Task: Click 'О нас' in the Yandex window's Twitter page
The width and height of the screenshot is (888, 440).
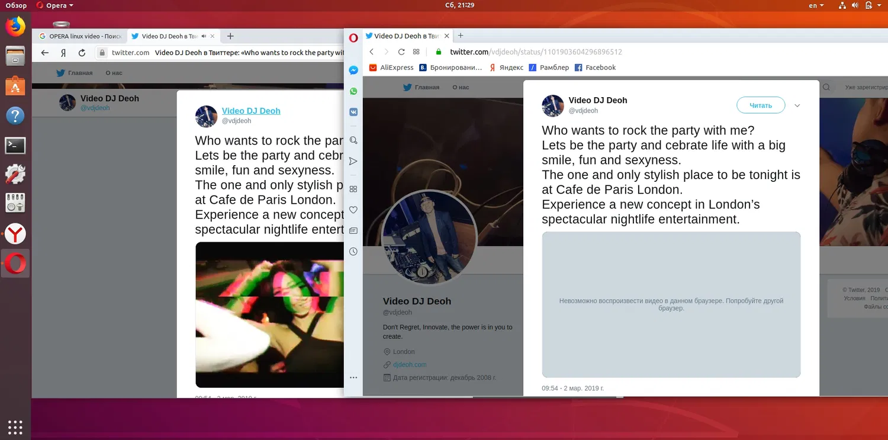Action: click(x=114, y=73)
